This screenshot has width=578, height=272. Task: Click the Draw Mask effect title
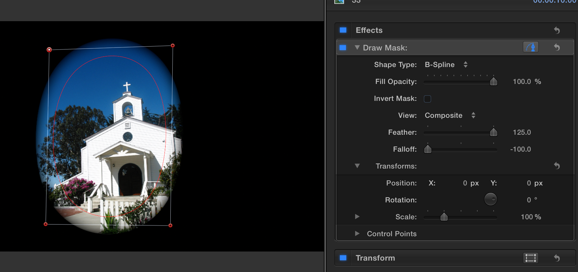[385, 48]
